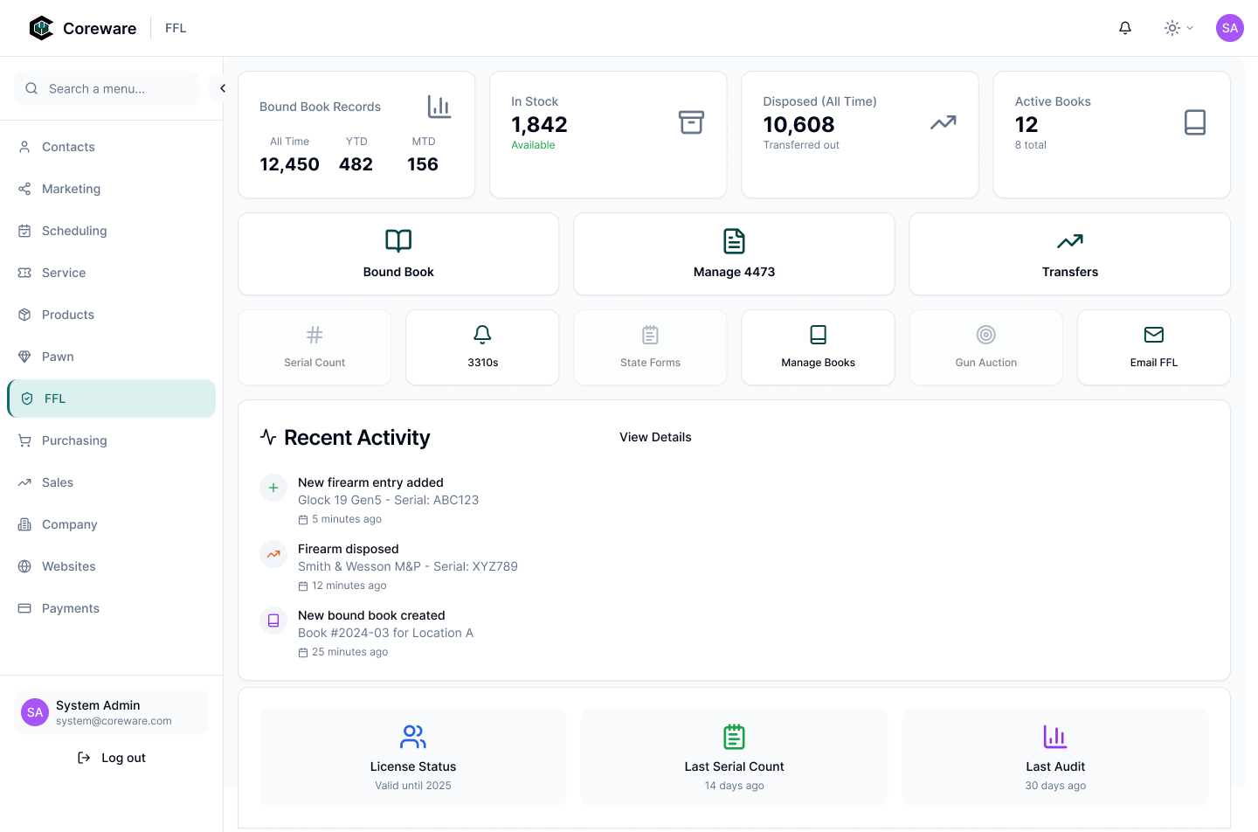Viewport: 1258px width, 832px height.
Task: Open the Manage 4473 document tile
Action: tap(734, 254)
